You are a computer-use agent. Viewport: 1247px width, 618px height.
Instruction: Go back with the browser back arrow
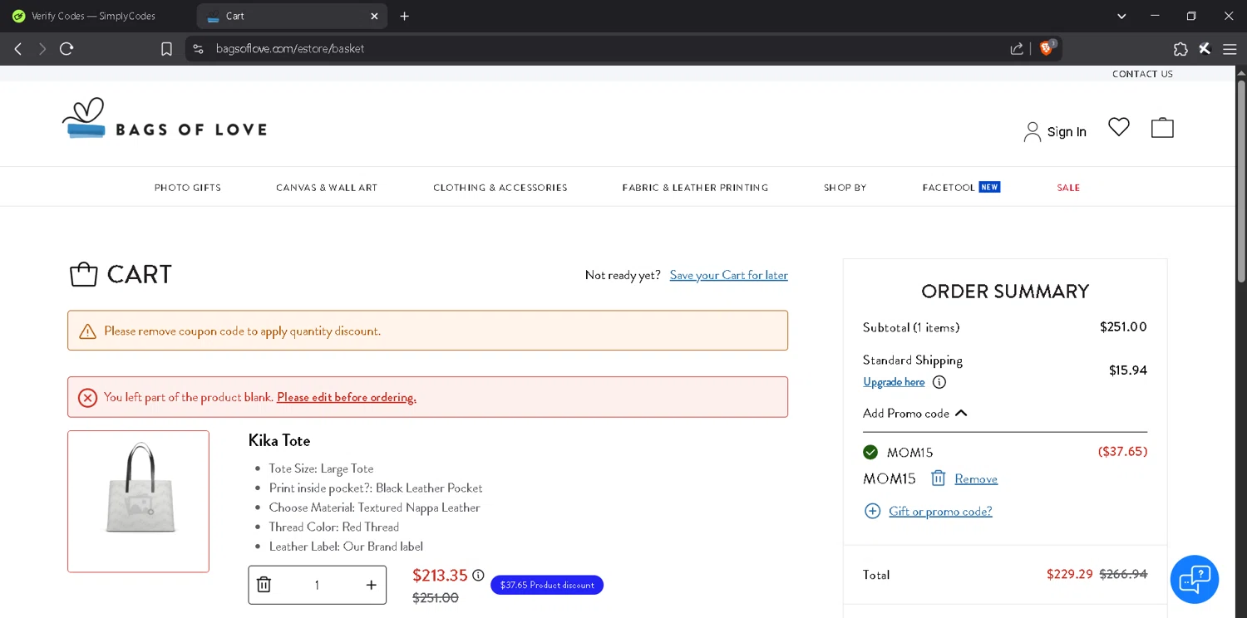tap(17, 49)
